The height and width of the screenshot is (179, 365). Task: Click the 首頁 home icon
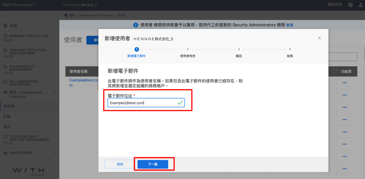click(x=5, y=26)
